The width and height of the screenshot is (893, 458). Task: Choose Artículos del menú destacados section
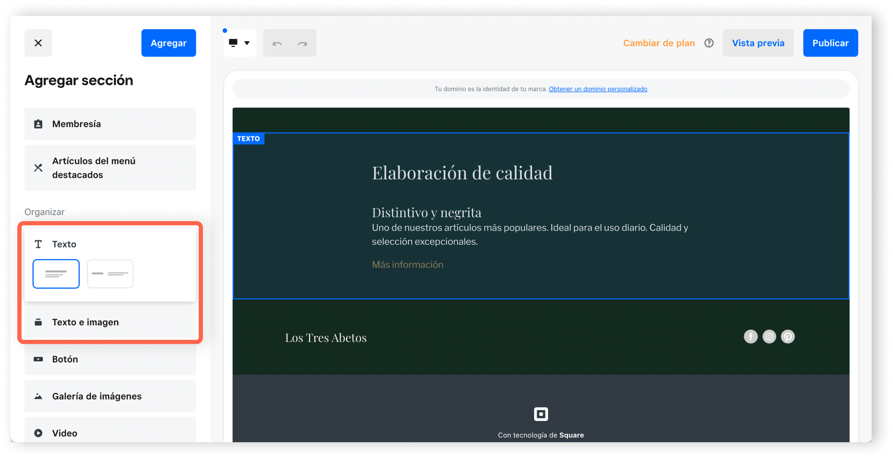click(x=110, y=168)
